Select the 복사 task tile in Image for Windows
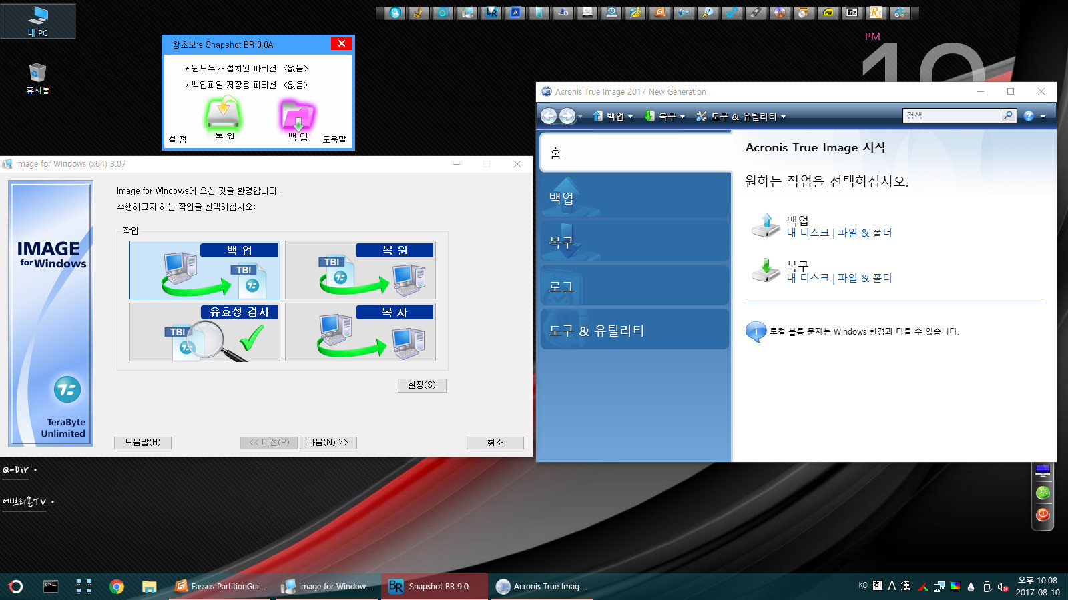Image resolution: width=1068 pixels, height=600 pixels. point(360,332)
